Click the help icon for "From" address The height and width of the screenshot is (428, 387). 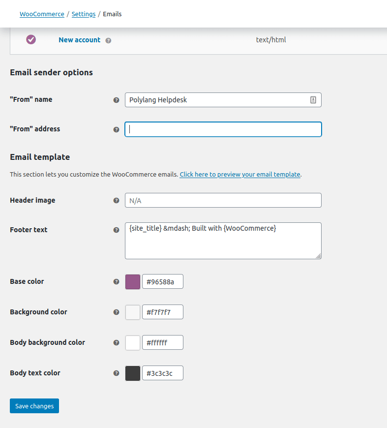pyautogui.click(x=116, y=130)
